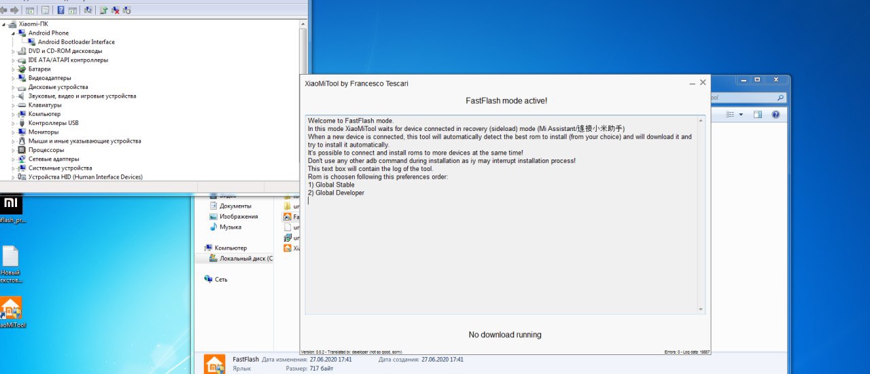
Task: Scan for hardware changes icon
Action: click(88, 10)
